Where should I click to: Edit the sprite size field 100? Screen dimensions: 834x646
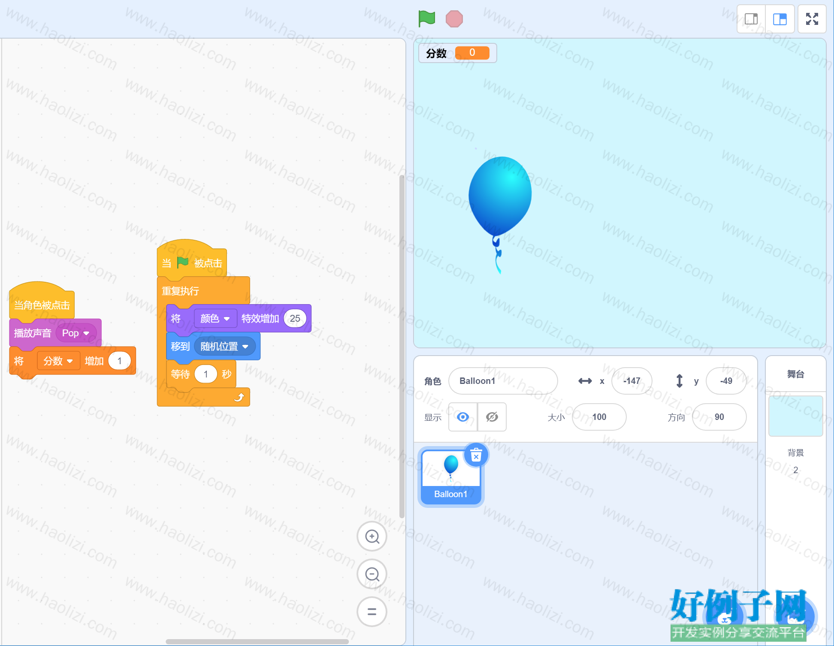(x=599, y=417)
